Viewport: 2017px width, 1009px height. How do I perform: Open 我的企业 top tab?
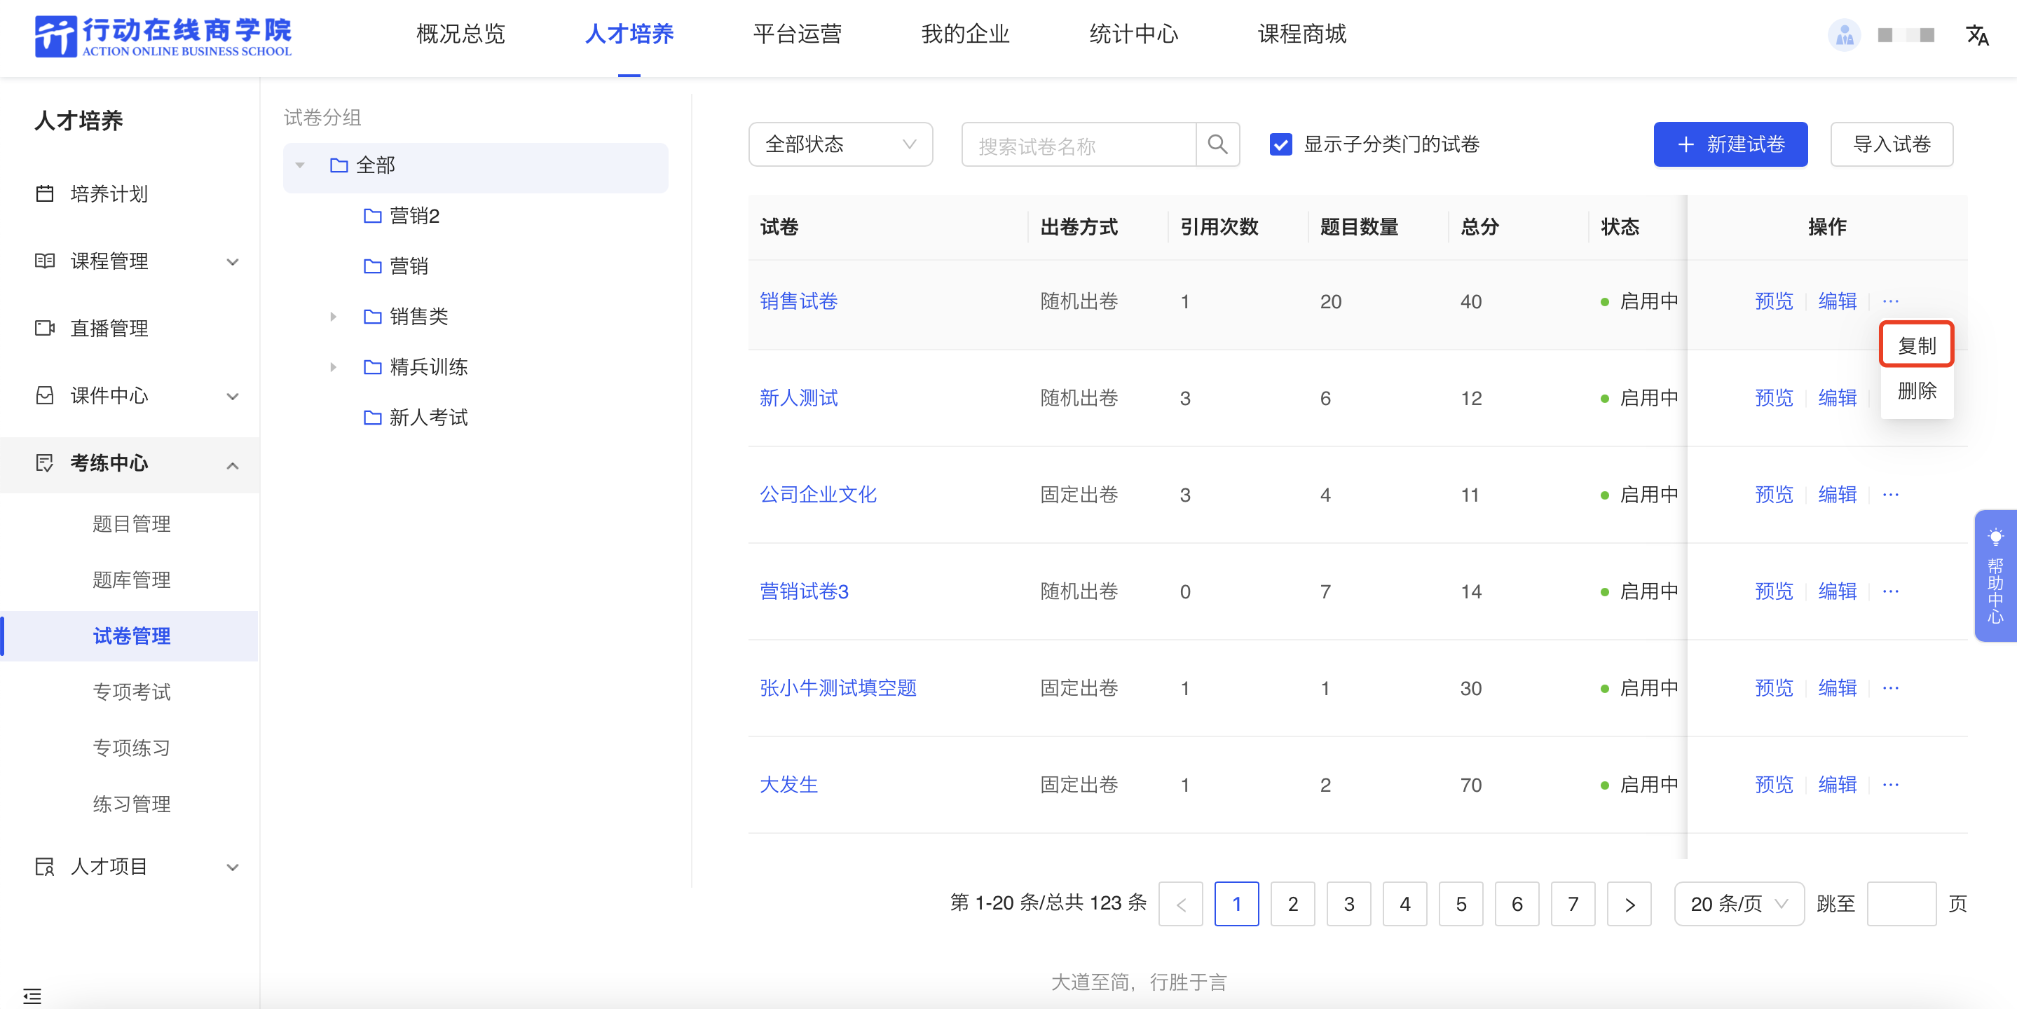coord(966,34)
